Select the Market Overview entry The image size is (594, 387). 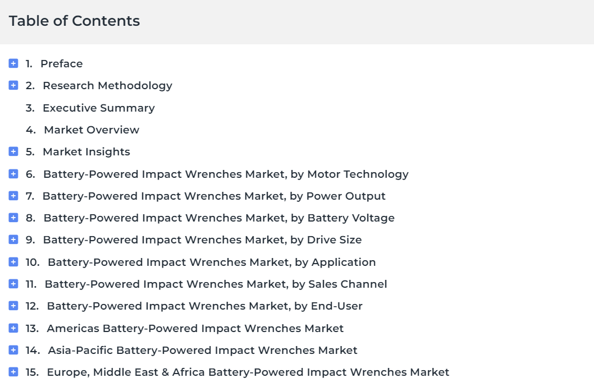(x=92, y=130)
